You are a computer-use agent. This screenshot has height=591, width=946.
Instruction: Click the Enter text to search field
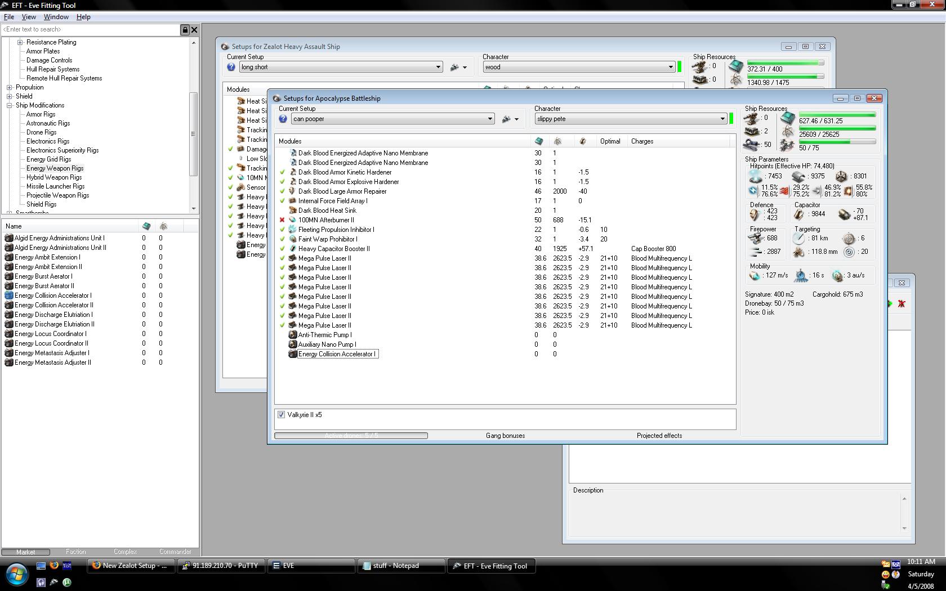coord(90,30)
